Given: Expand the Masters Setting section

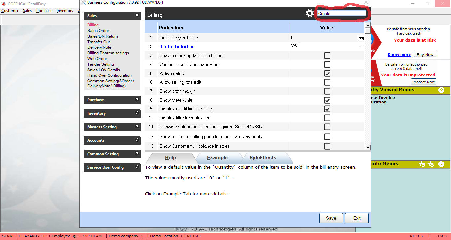Looking at the screenshot, I should 137,126.
